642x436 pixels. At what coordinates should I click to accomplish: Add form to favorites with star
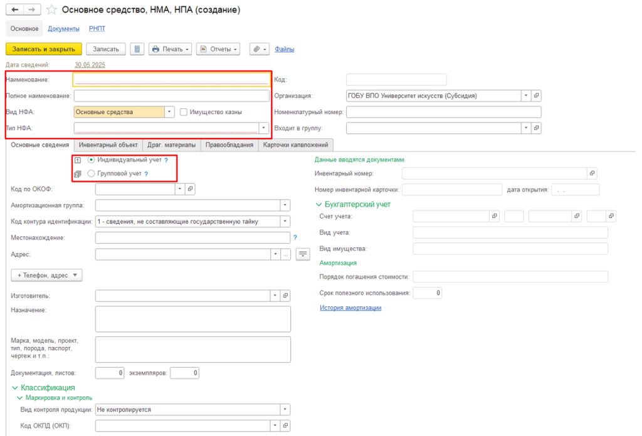click(51, 10)
